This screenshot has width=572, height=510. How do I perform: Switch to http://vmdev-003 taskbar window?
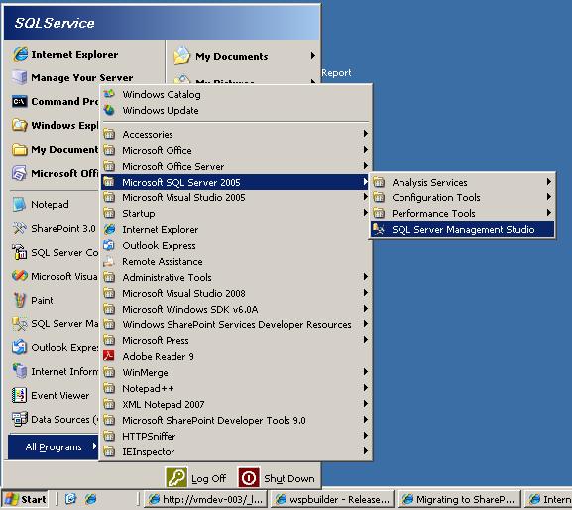(x=205, y=499)
